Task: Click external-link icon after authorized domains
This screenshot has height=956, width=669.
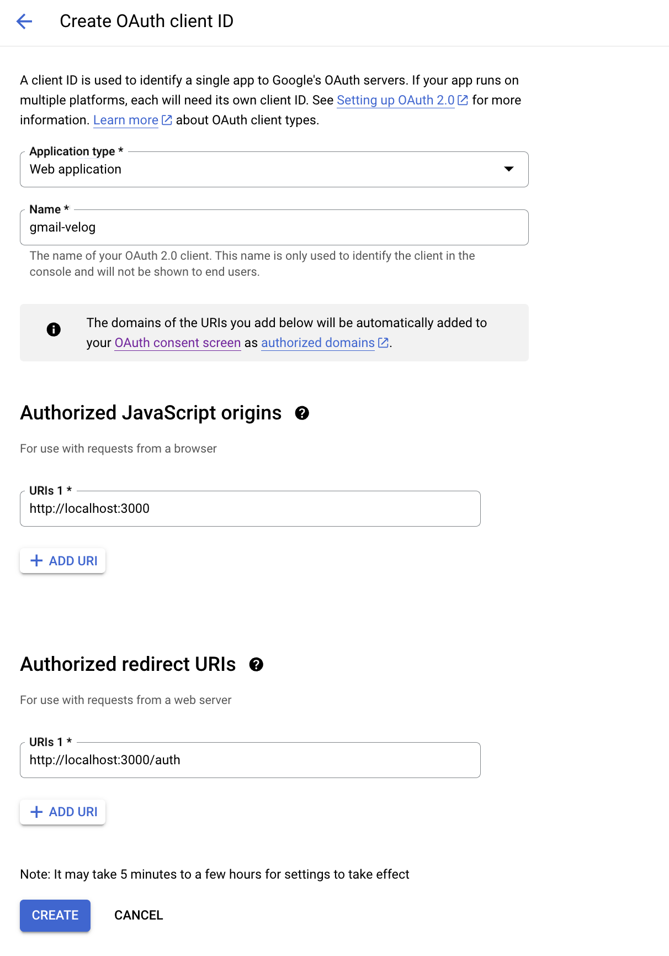Action: coord(383,343)
